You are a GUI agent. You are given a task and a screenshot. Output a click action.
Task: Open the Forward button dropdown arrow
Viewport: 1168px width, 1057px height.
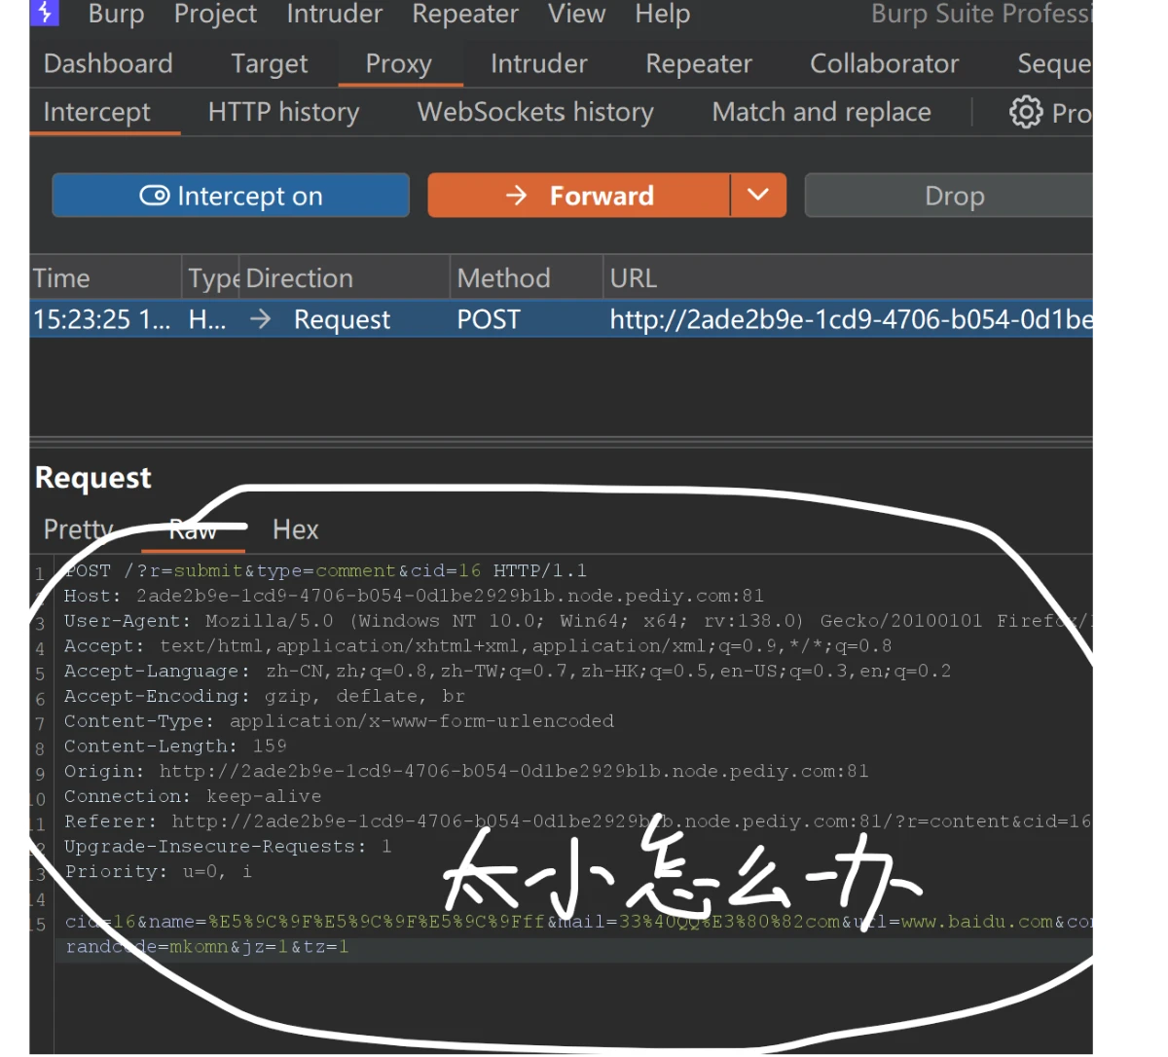click(x=758, y=196)
